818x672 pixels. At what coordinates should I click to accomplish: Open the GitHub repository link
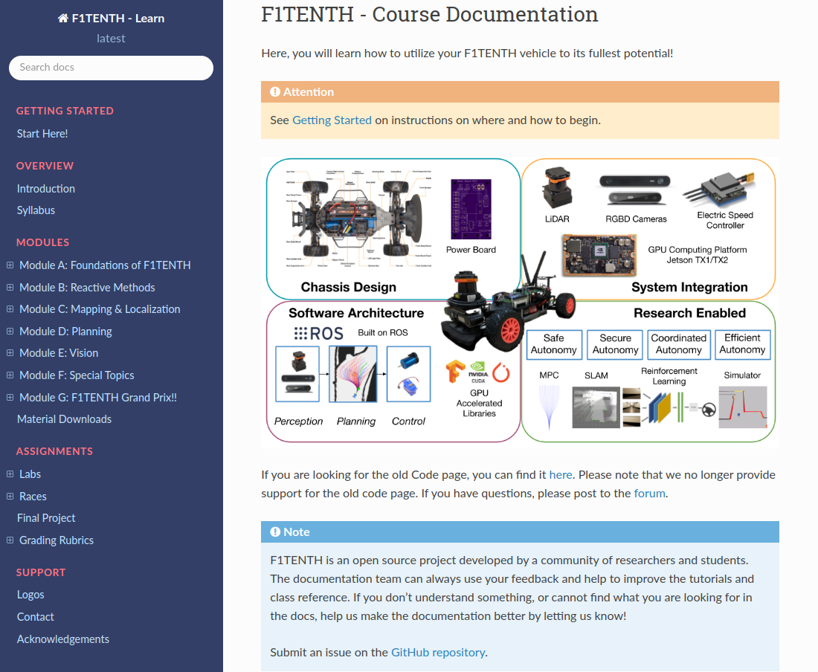point(438,653)
